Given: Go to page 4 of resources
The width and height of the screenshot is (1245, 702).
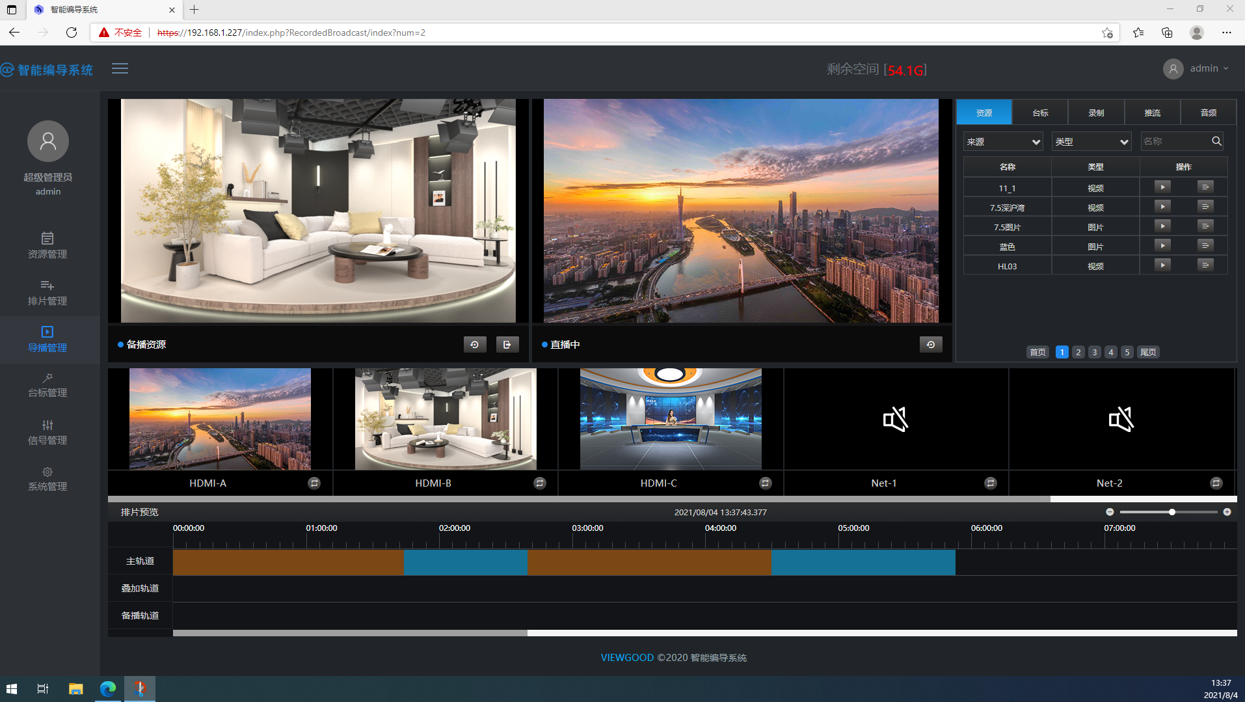Looking at the screenshot, I should point(1111,352).
